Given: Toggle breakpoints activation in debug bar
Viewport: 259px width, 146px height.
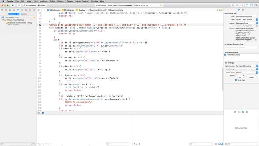Looking at the screenshot, I should point(43,113).
